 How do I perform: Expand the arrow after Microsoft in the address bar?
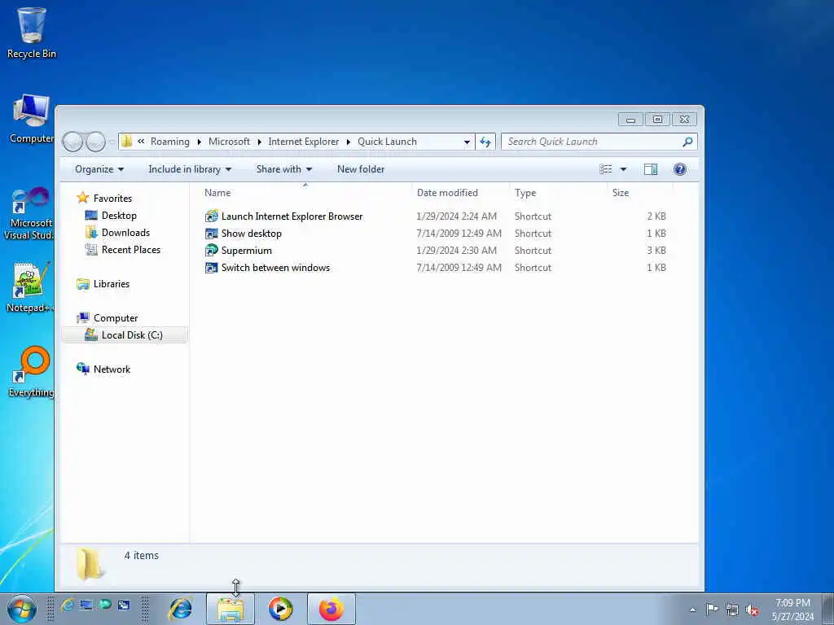click(x=259, y=142)
